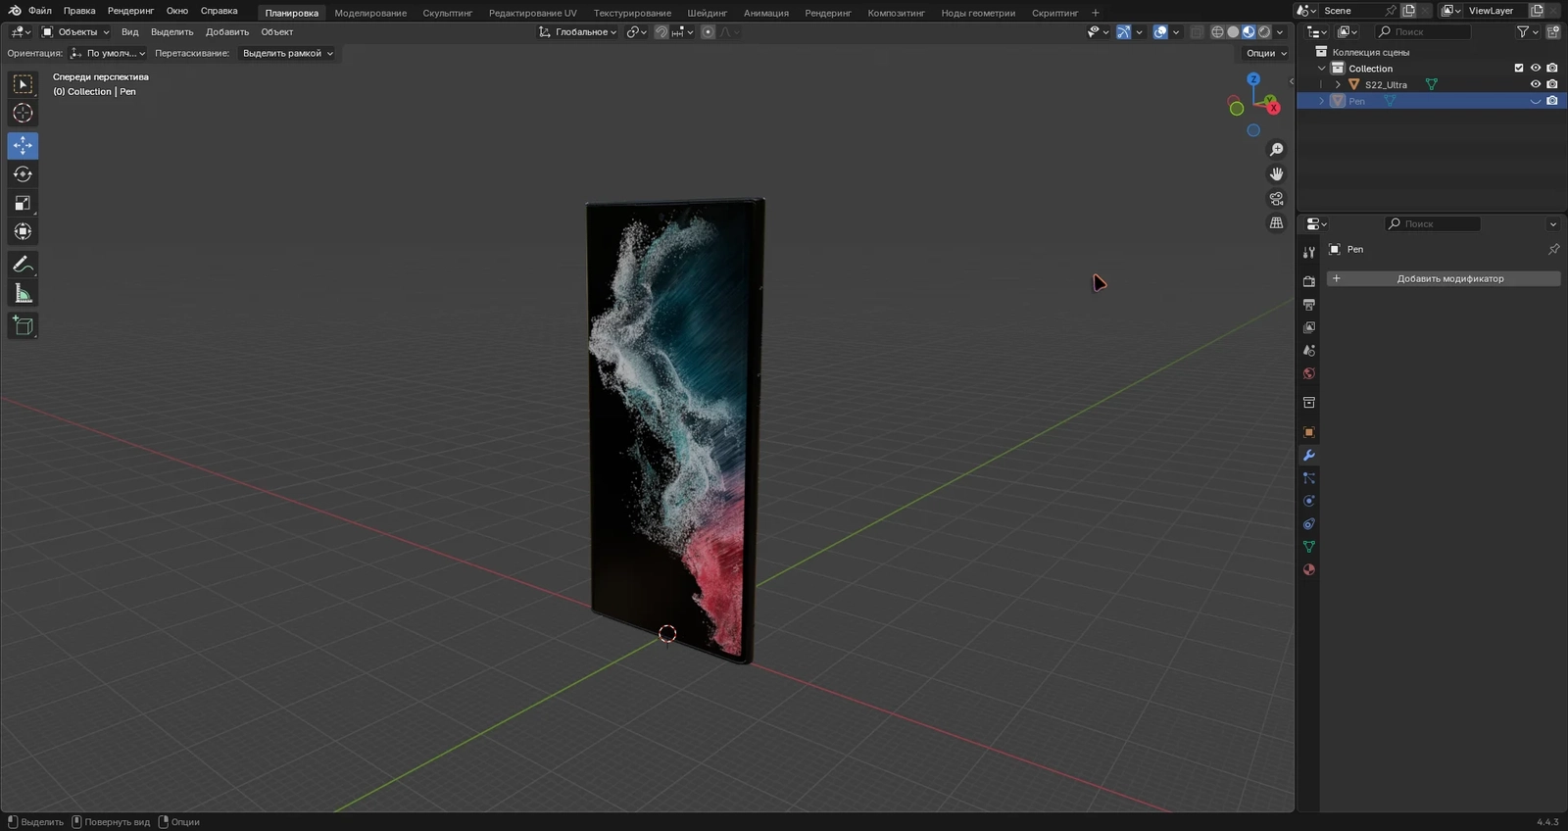Select the Rotate tool in left toolbar
The width and height of the screenshot is (1568, 831).
pyautogui.click(x=23, y=174)
